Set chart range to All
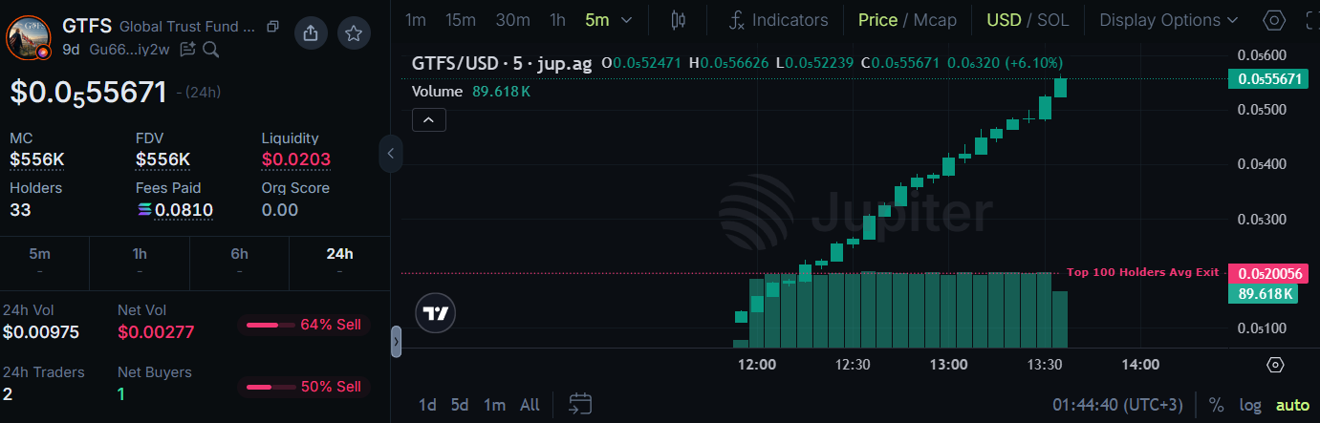1320x423 pixels. (x=530, y=405)
